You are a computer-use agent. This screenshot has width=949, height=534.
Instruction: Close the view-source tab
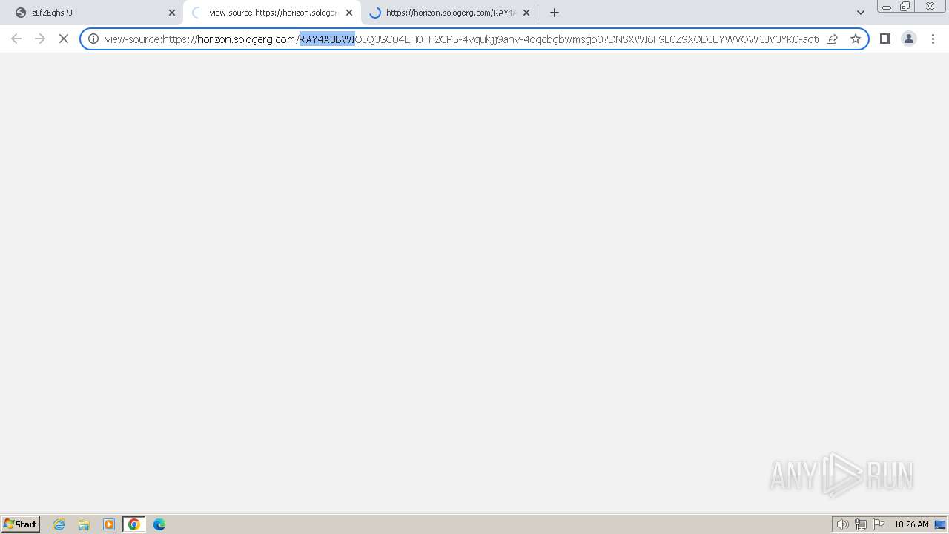click(x=349, y=13)
